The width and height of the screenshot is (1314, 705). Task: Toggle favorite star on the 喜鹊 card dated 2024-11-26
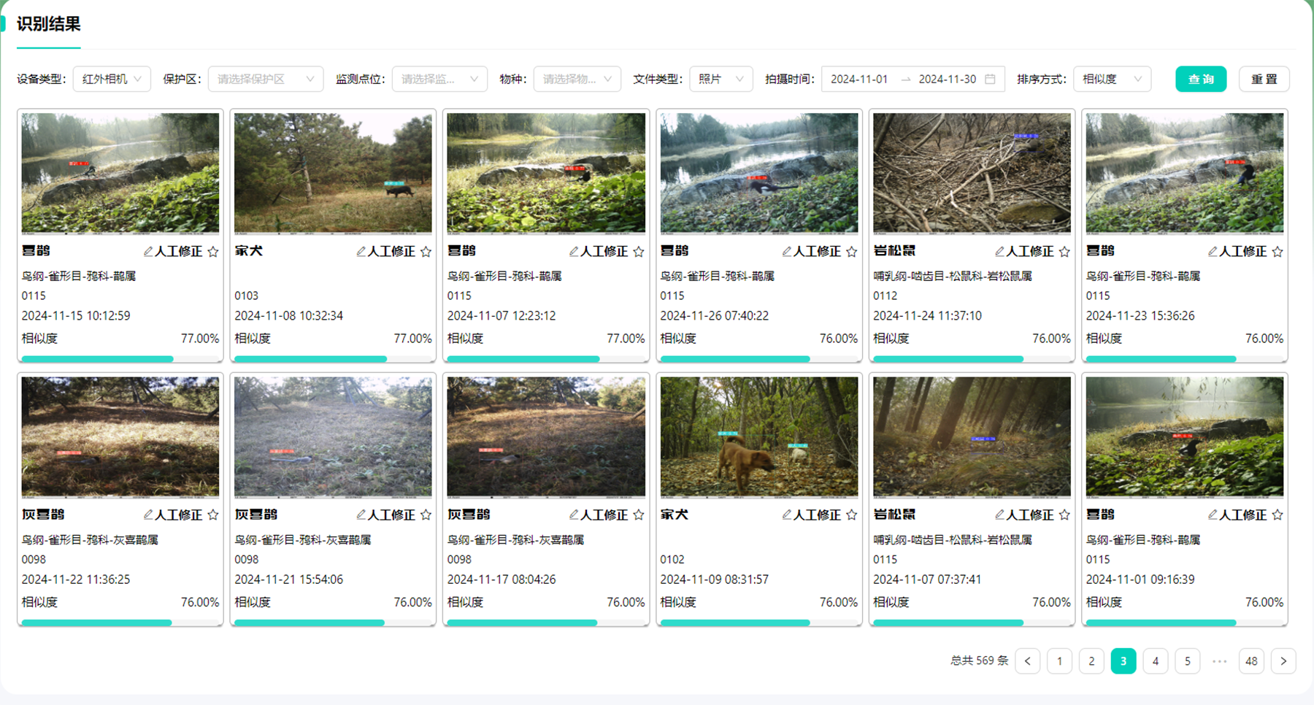point(851,252)
